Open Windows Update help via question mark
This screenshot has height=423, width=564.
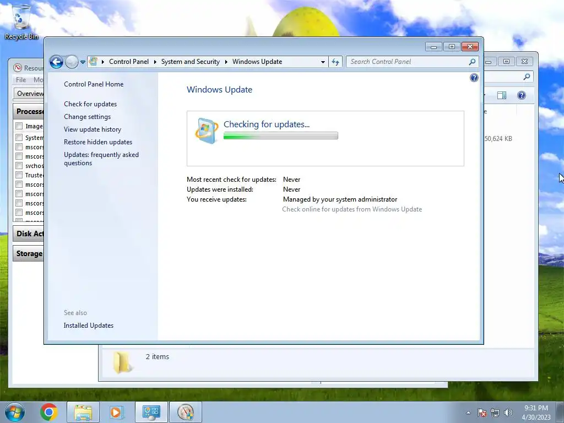[x=474, y=78]
